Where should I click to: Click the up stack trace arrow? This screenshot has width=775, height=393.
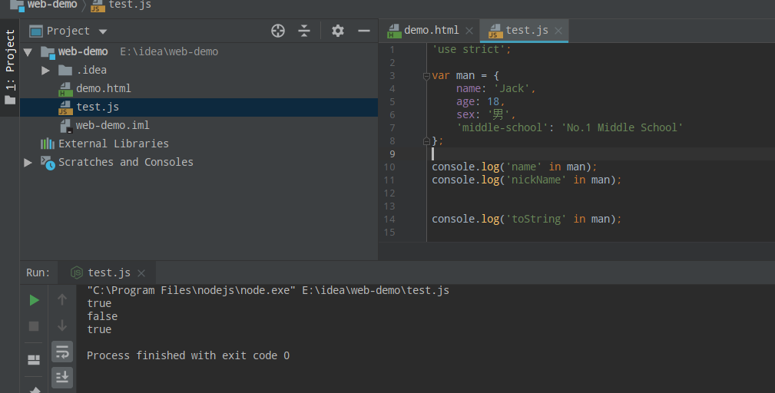tap(61, 299)
